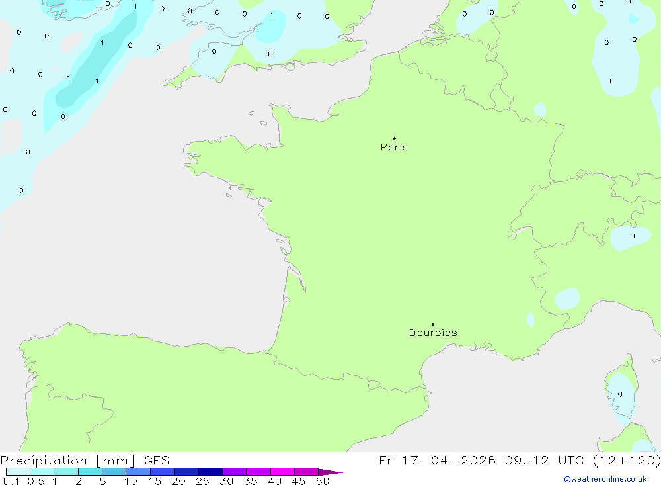Select the Paris marker dot
The width and height of the screenshot is (661, 485).
[394, 138]
